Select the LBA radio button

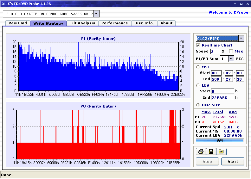[x=198, y=85]
